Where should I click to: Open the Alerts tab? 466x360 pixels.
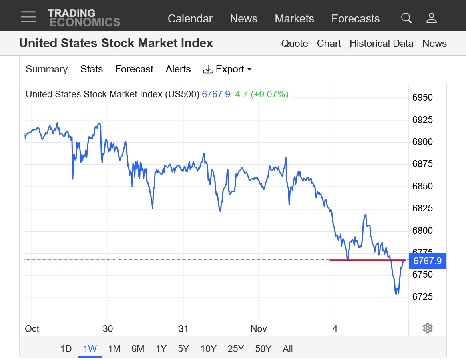178,69
